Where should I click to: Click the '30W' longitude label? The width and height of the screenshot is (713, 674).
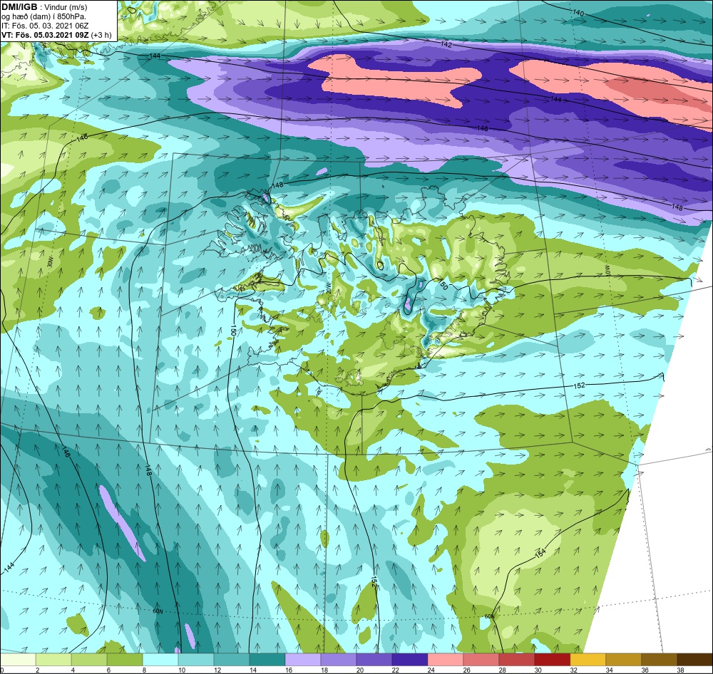coord(50,264)
